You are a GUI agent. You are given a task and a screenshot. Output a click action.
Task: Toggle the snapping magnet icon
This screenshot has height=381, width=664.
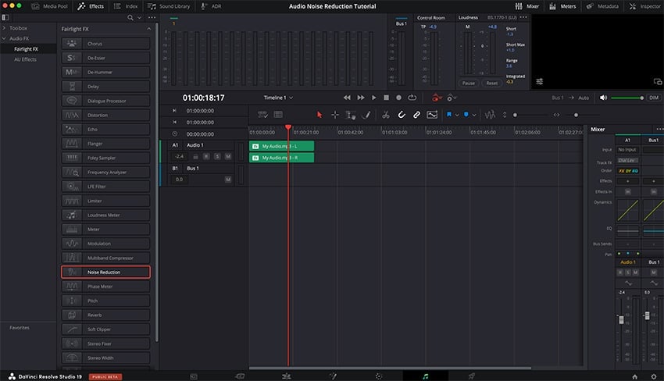pos(402,115)
